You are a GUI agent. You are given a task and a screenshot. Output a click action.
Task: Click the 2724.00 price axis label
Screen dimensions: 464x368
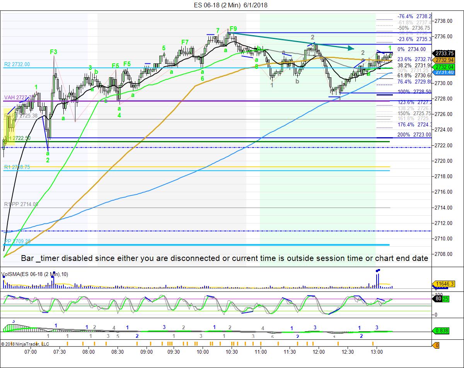444,129
